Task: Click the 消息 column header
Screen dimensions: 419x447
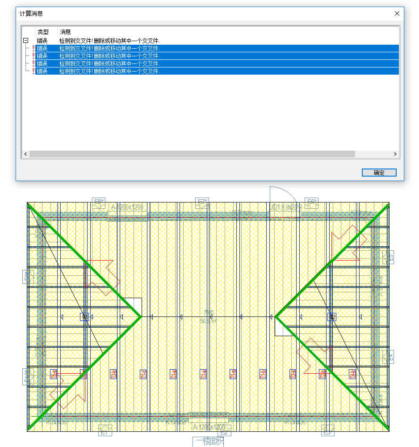Action: [x=65, y=32]
